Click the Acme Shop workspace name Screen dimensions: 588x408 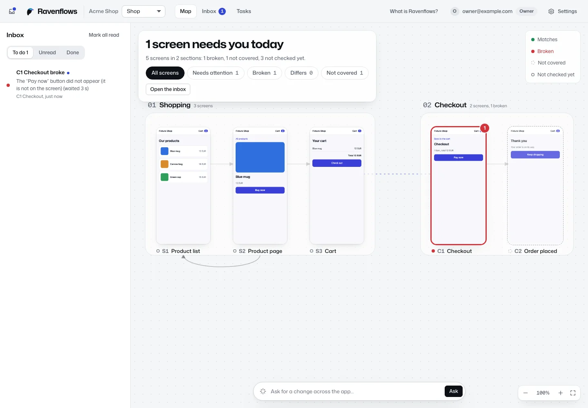(x=104, y=11)
